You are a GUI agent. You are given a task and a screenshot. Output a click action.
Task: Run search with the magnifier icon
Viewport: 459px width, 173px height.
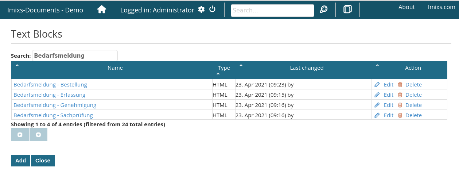coord(323,10)
